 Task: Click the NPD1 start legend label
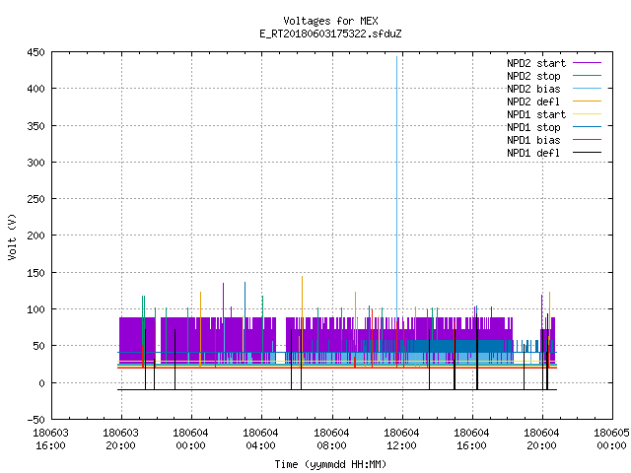(x=536, y=114)
